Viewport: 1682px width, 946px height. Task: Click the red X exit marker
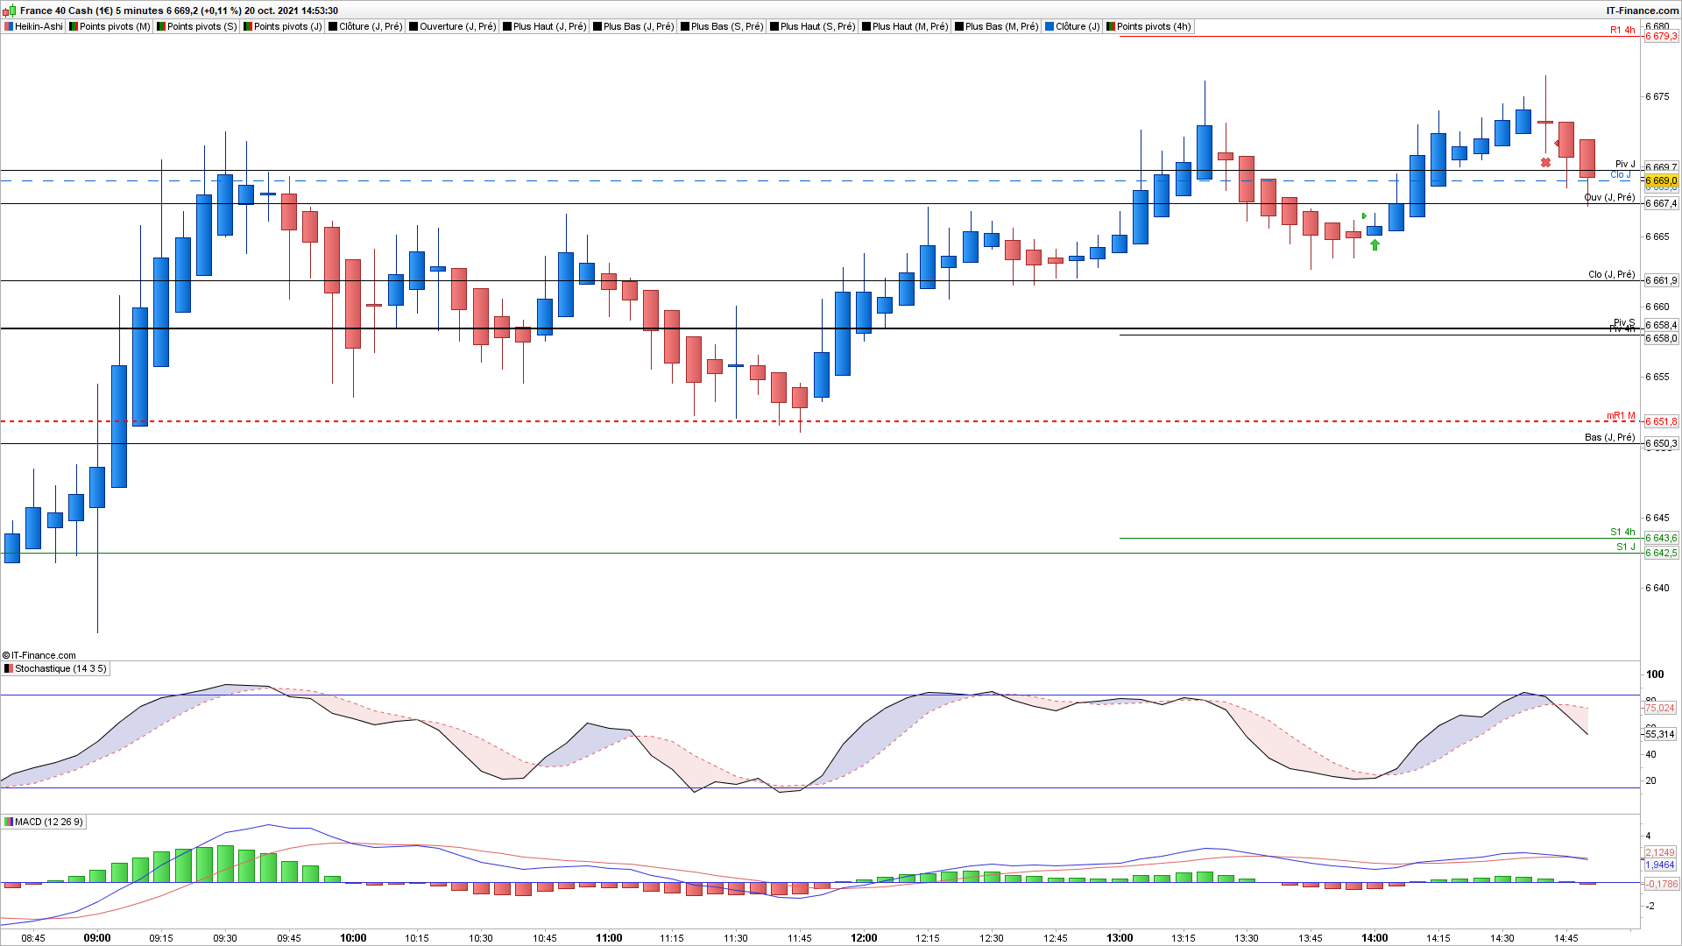(x=1545, y=163)
